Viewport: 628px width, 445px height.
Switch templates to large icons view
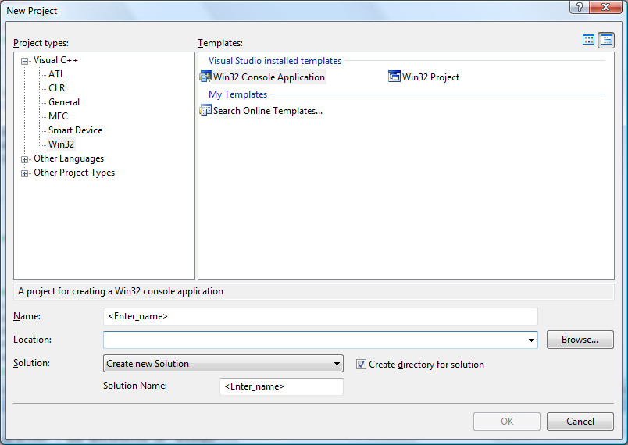pos(588,40)
